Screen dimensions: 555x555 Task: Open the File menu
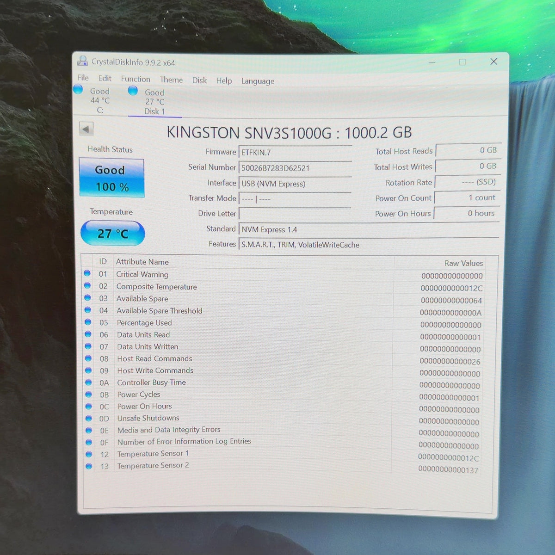pos(83,78)
